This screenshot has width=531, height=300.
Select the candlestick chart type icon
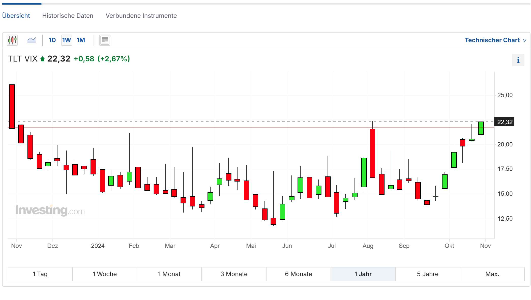(x=12, y=40)
